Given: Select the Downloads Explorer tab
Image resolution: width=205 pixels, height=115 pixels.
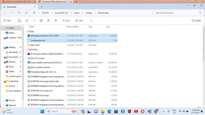Looking at the screenshot, I should pyautogui.click(x=20, y=7).
